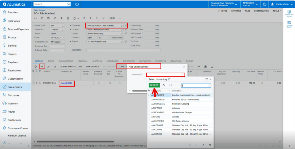This screenshot has height=149, width=295.
Task: Go to the first sales order record
Action: [x=84, y=18]
